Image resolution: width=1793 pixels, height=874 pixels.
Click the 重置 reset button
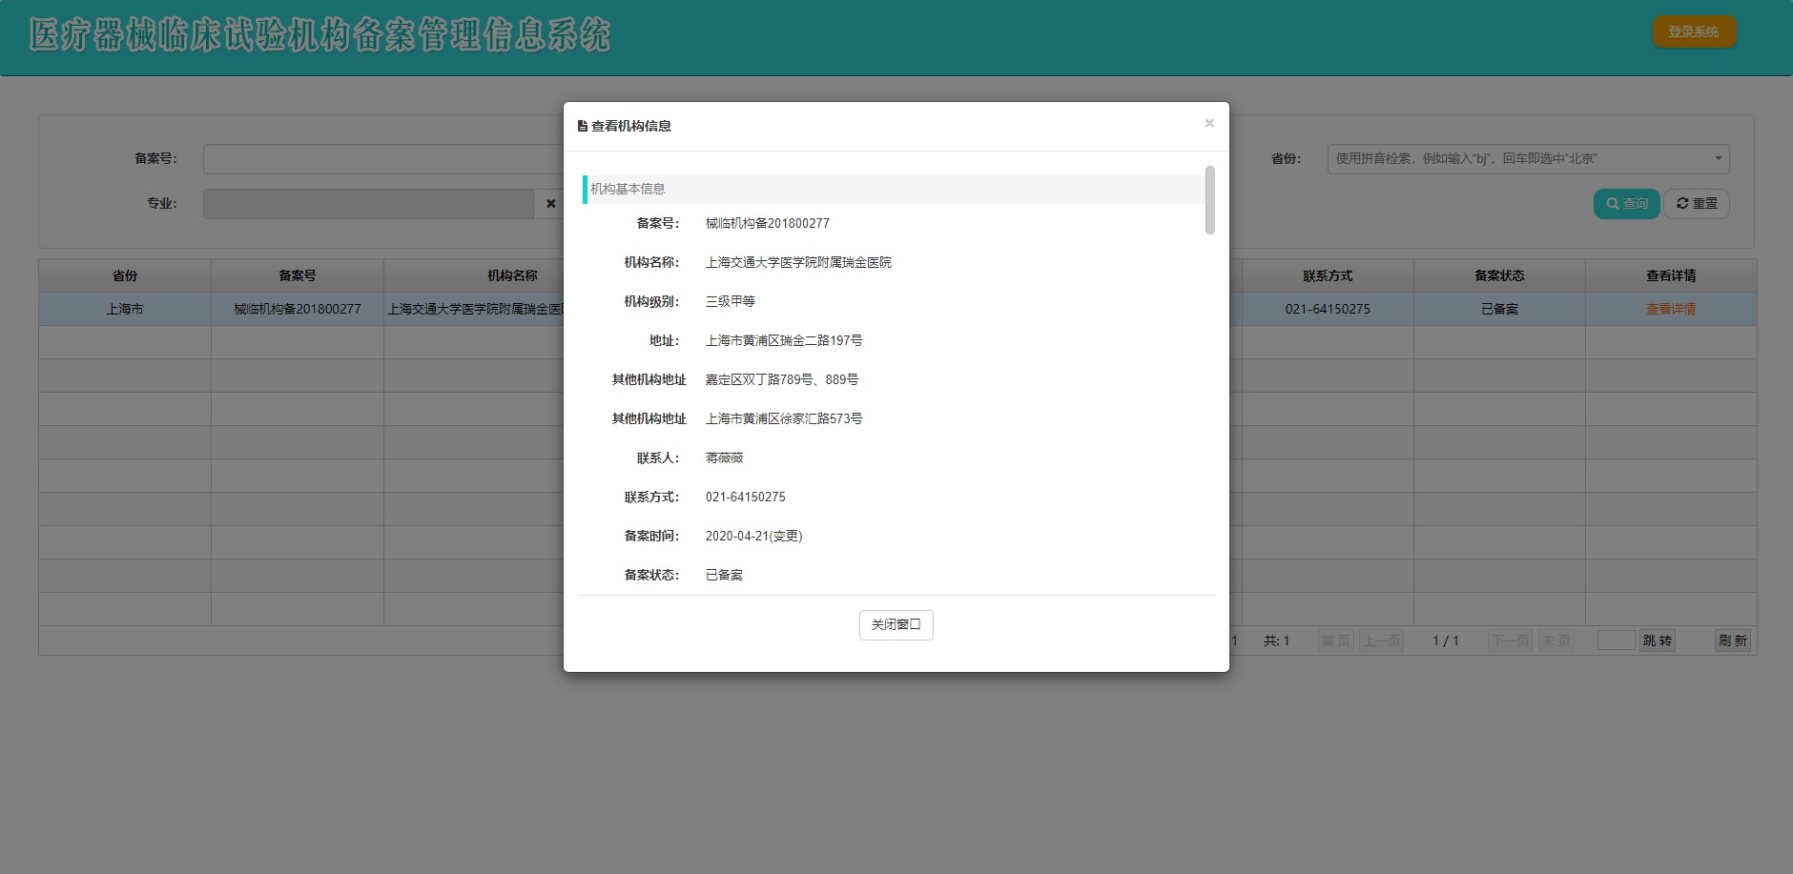point(1697,204)
